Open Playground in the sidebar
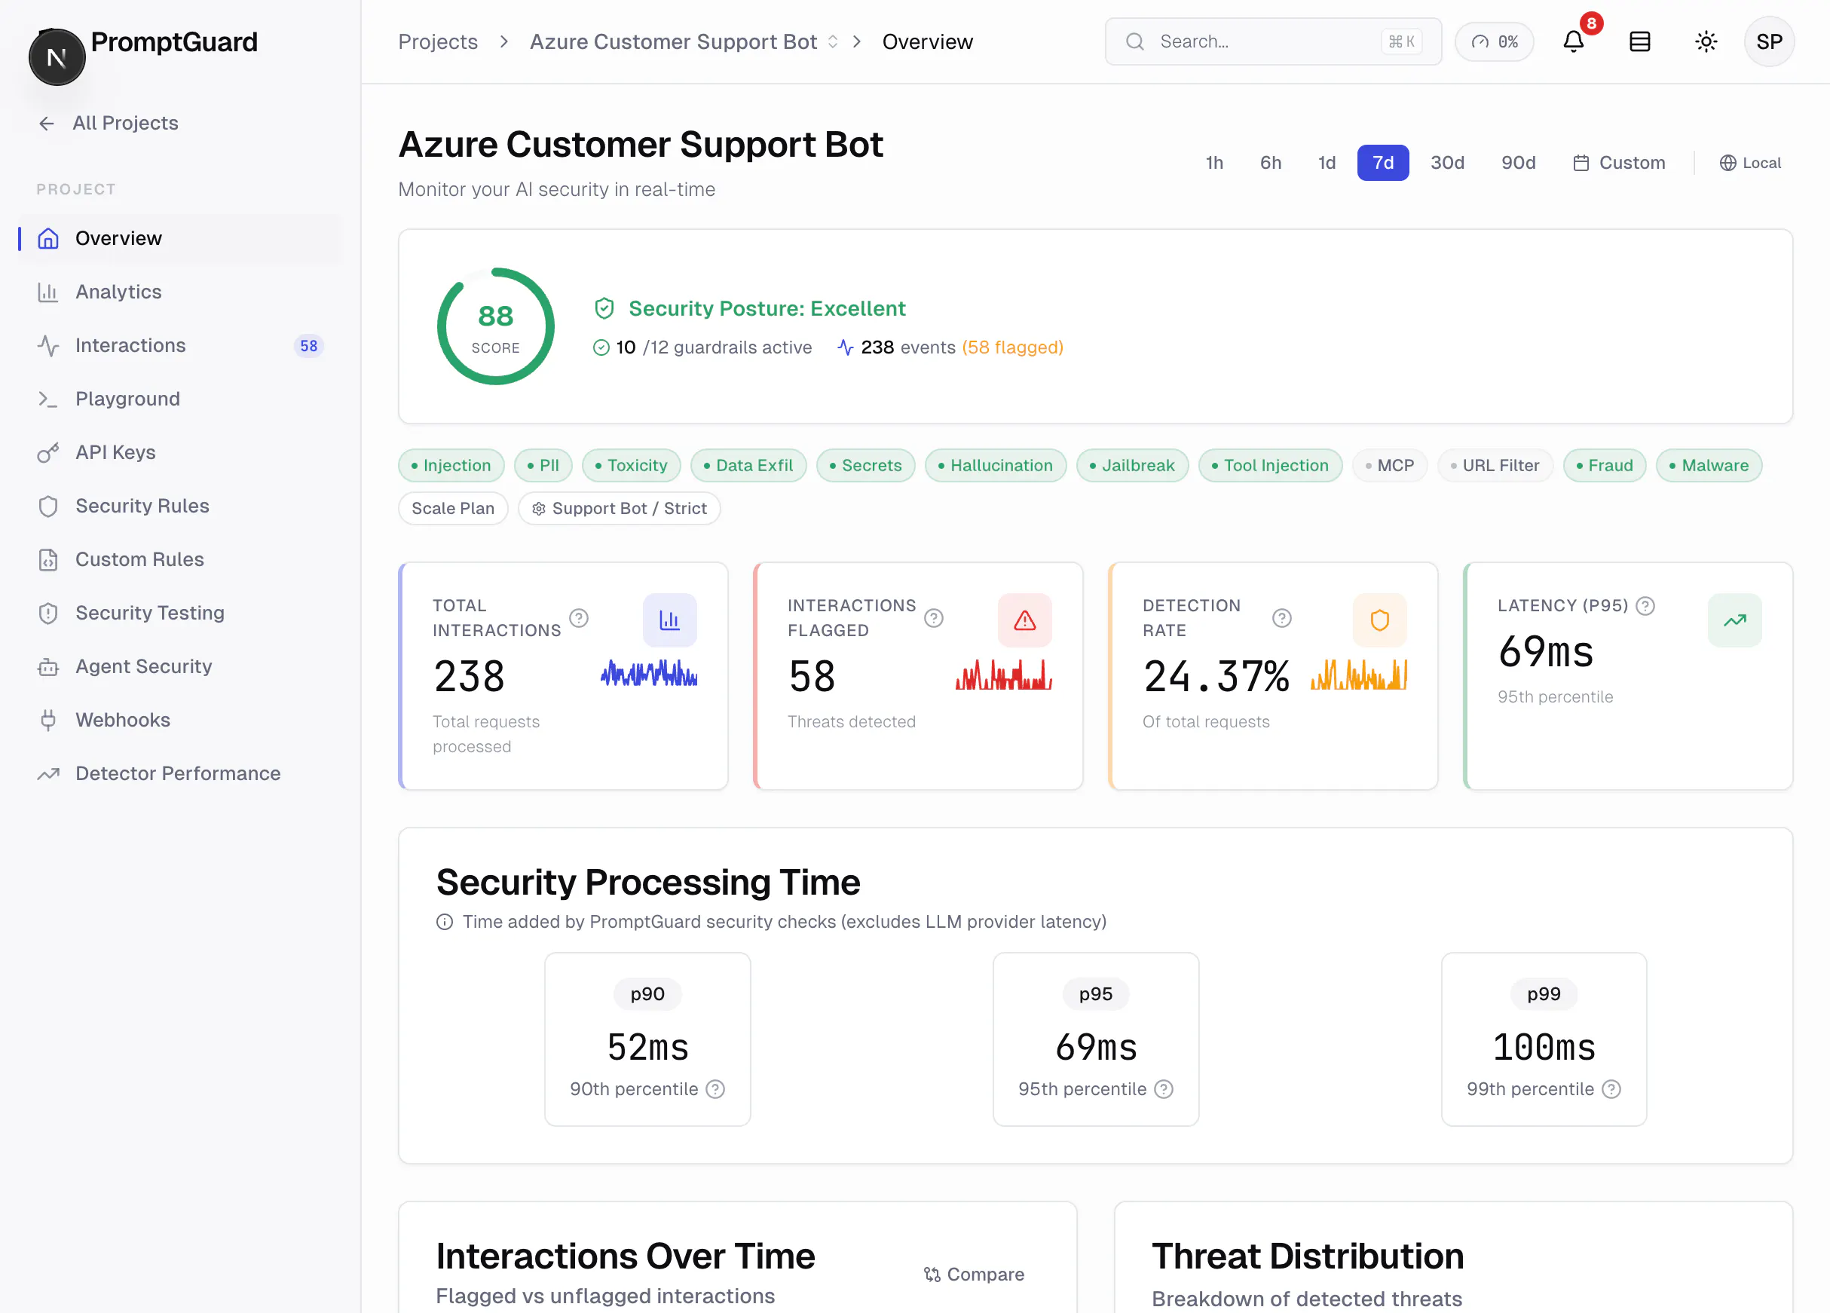The image size is (1830, 1313). pyautogui.click(x=179, y=399)
